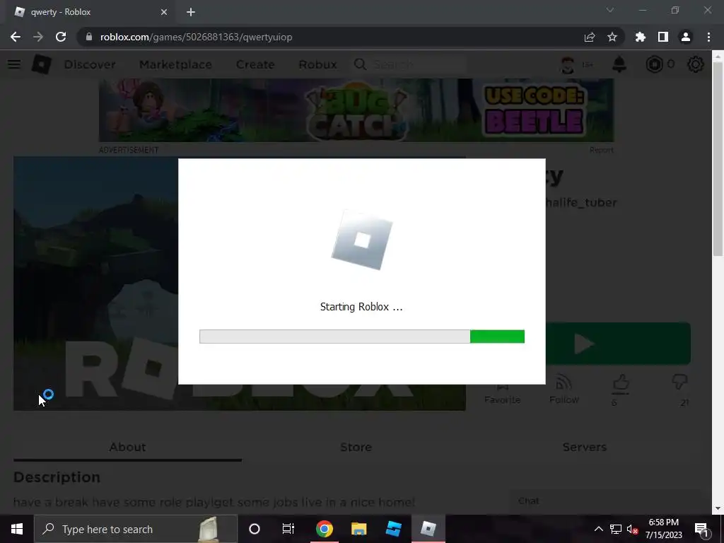Select the qwerty - Roblox tab
Screen dimensions: 724x543
click(x=91, y=13)
